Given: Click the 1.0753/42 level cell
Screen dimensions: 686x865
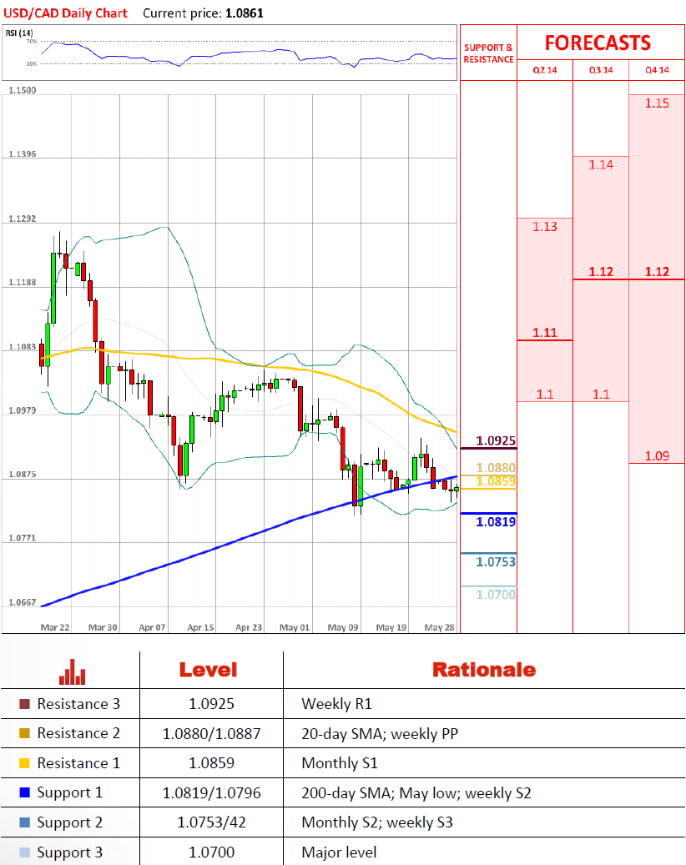Looking at the screenshot, I should [211, 822].
